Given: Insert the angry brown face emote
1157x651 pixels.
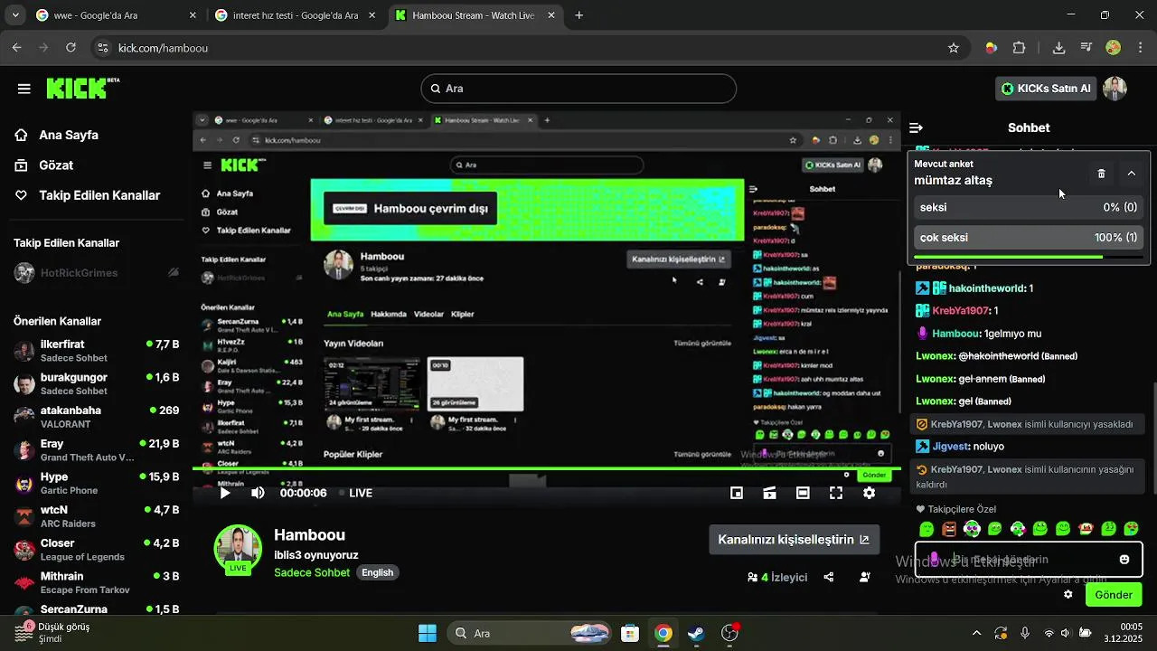Looking at the screenshot, I should click(x=949, y=529).
